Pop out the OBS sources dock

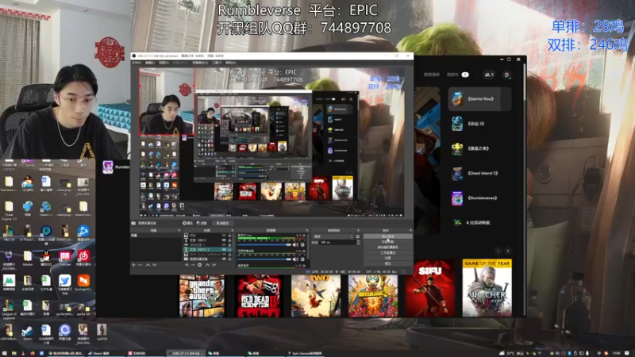232,230
